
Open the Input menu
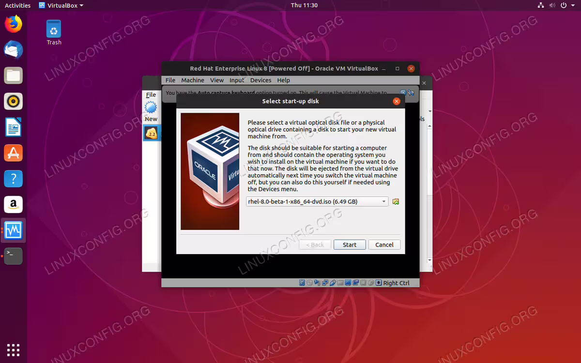237,80
